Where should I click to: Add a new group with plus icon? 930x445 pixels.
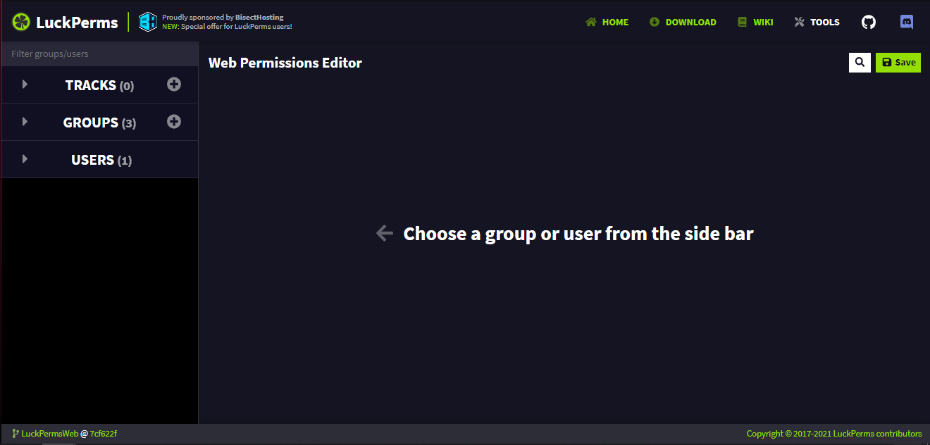(174, 122)
